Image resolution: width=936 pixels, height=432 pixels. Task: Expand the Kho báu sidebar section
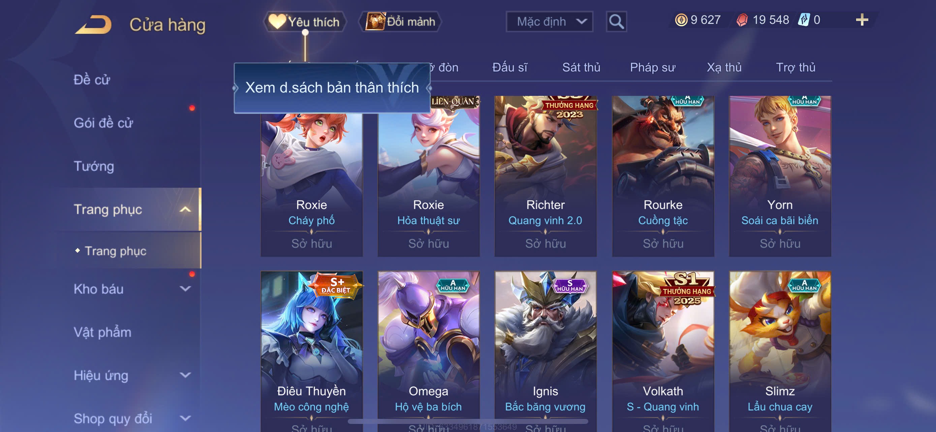click(x=185, y=289)
